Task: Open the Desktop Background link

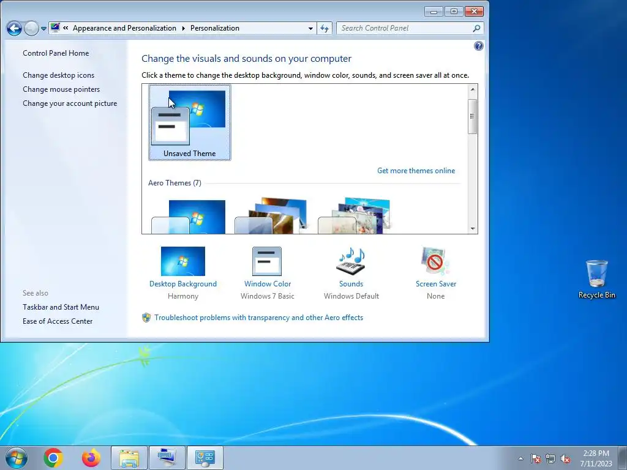Action: point(182,284)
